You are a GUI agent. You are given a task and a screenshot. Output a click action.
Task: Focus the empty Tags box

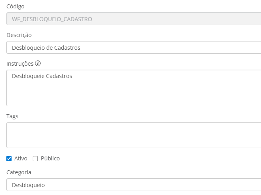click(134, 135)
